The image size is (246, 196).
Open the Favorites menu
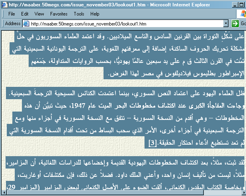[59, 14]
